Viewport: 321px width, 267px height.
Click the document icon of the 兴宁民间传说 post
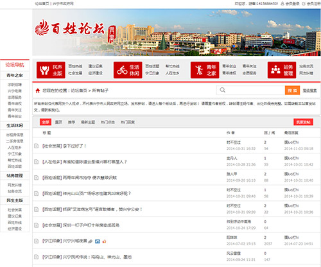coord(37,257)
